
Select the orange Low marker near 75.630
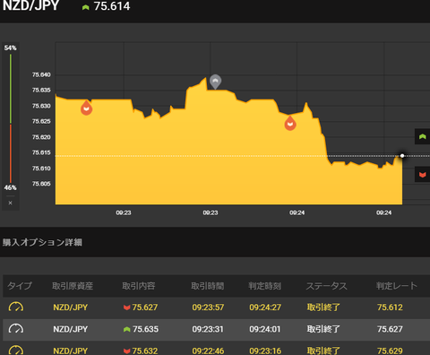coord(86,108)
